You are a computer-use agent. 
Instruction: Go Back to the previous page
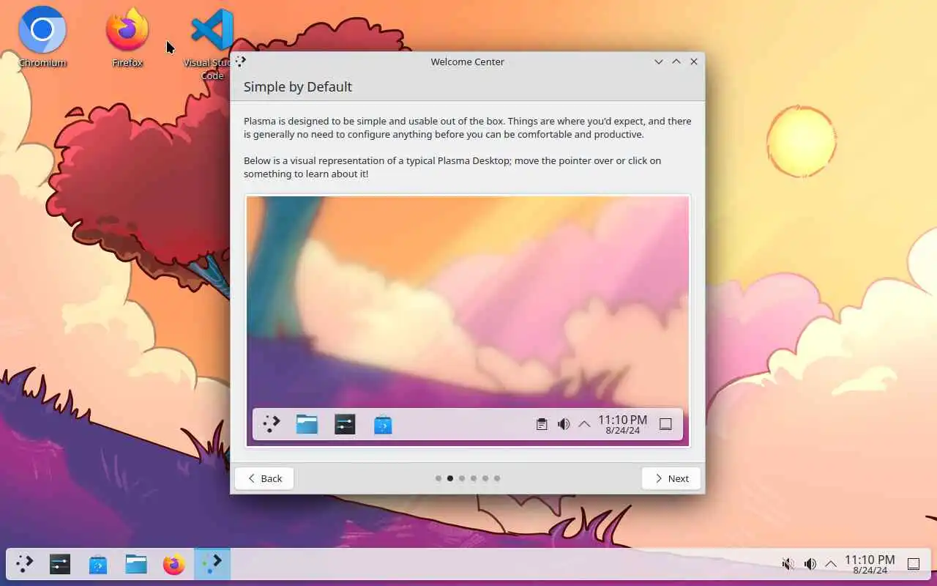pos(264,478)
